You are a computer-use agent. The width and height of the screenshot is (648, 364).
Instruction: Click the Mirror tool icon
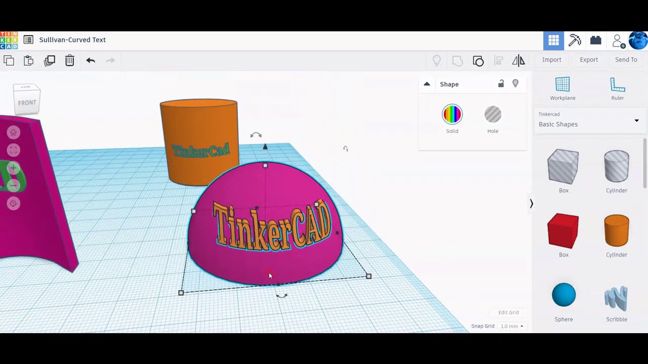pos(518,61)
